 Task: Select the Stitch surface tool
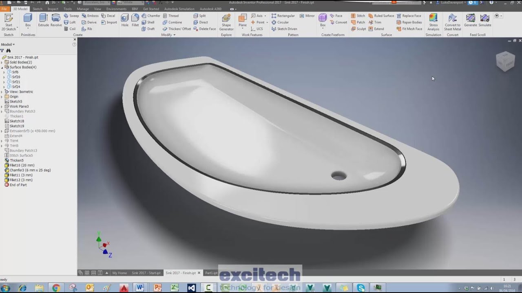(358, 16)
